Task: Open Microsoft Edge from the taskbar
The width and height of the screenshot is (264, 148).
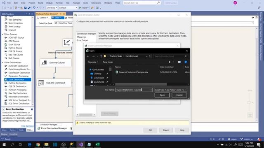Action: tap(29, 144)
